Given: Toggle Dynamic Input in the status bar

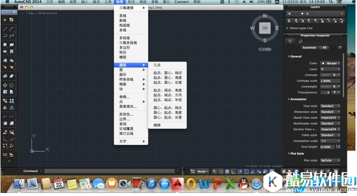Looking at the screenshot, I should click(259, 172).
